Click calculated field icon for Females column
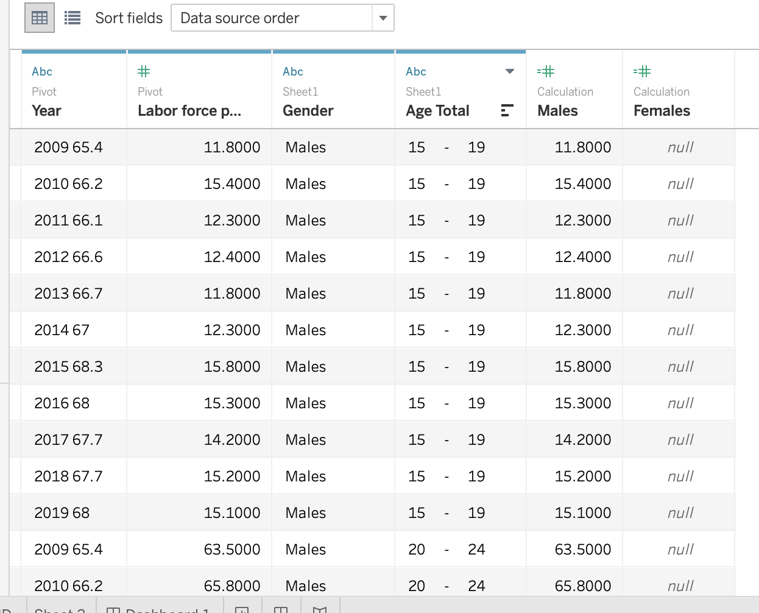Viewport: 759px width, 613px height. click(642, 71)
